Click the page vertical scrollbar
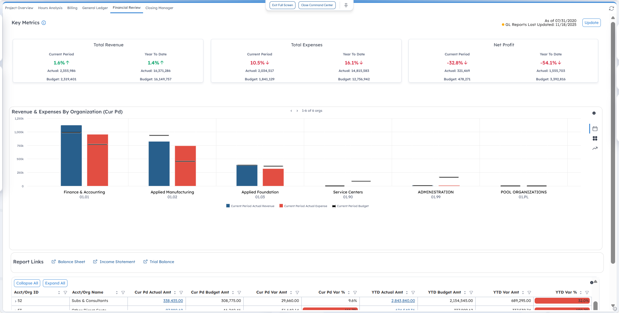This screenshot has width=619, height=313. 613,143
